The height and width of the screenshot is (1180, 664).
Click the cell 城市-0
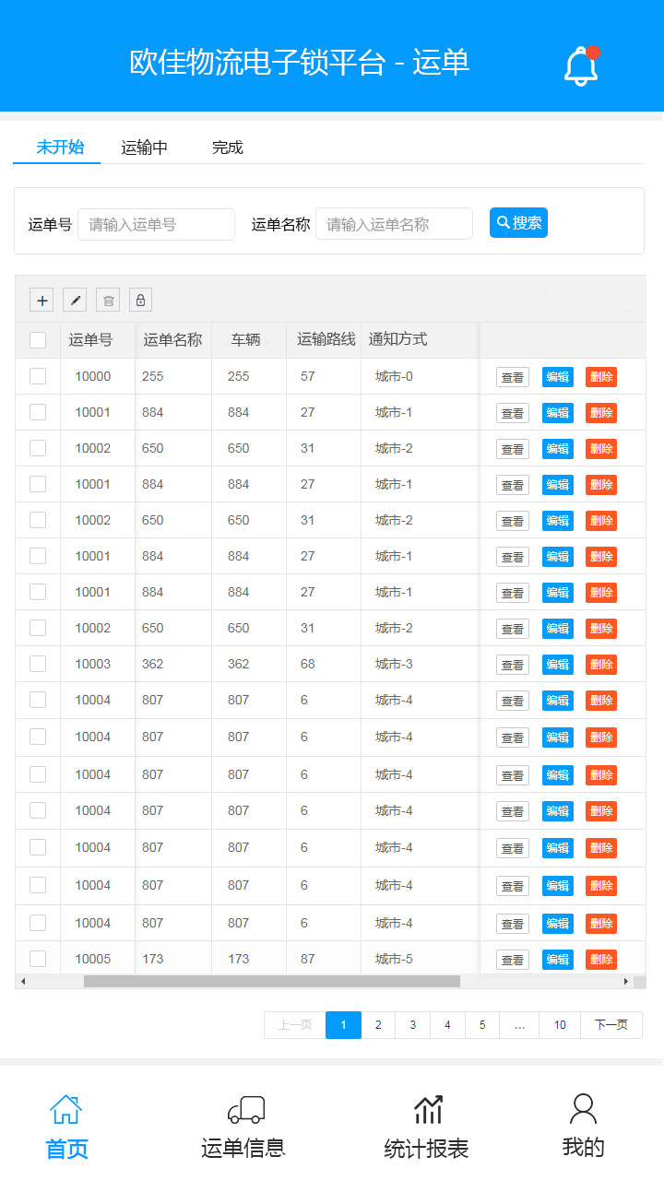click(394, 376)
